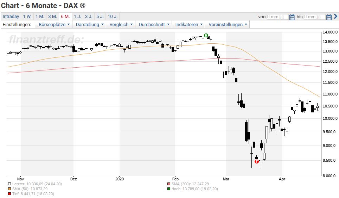The width and height of the screenshot is (339, 198).
Task: Select the Intraday time range tab
Action: click(11, 17)
